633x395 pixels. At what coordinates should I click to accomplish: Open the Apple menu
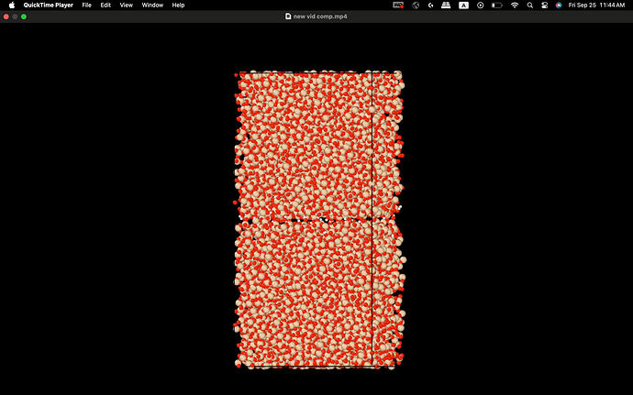[x=12, y=5]
